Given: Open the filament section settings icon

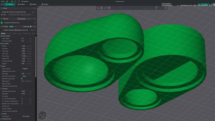Looking at the screenshot, I should [x=35, y=19].
